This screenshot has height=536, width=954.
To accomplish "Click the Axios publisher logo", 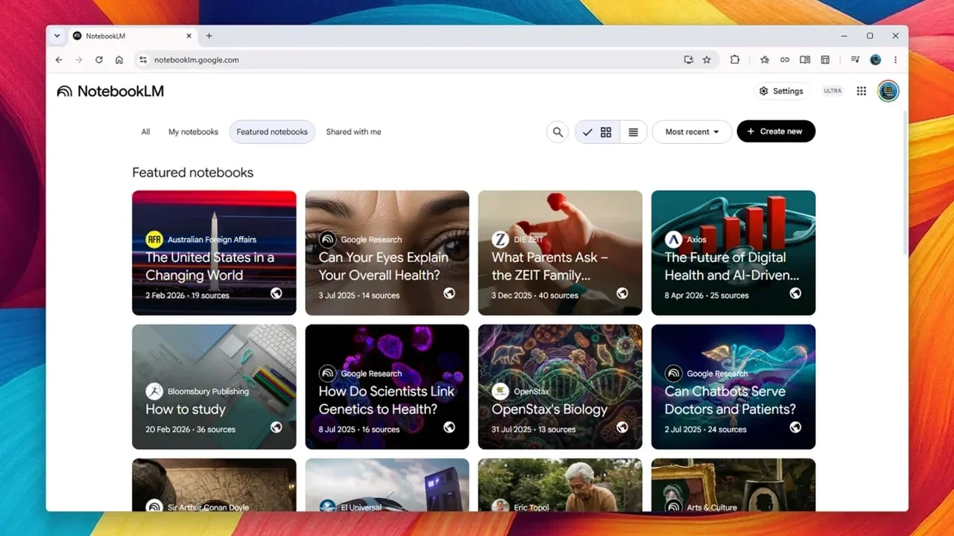I will [x=674, y=240].
